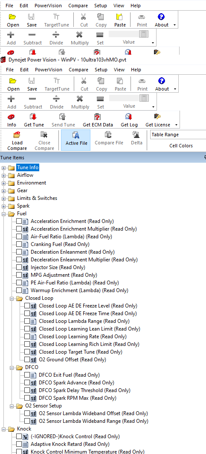Select Closed Loop Learning Rate item
The height and width of the screenshot is (454, 206).
tap(83, 337)
